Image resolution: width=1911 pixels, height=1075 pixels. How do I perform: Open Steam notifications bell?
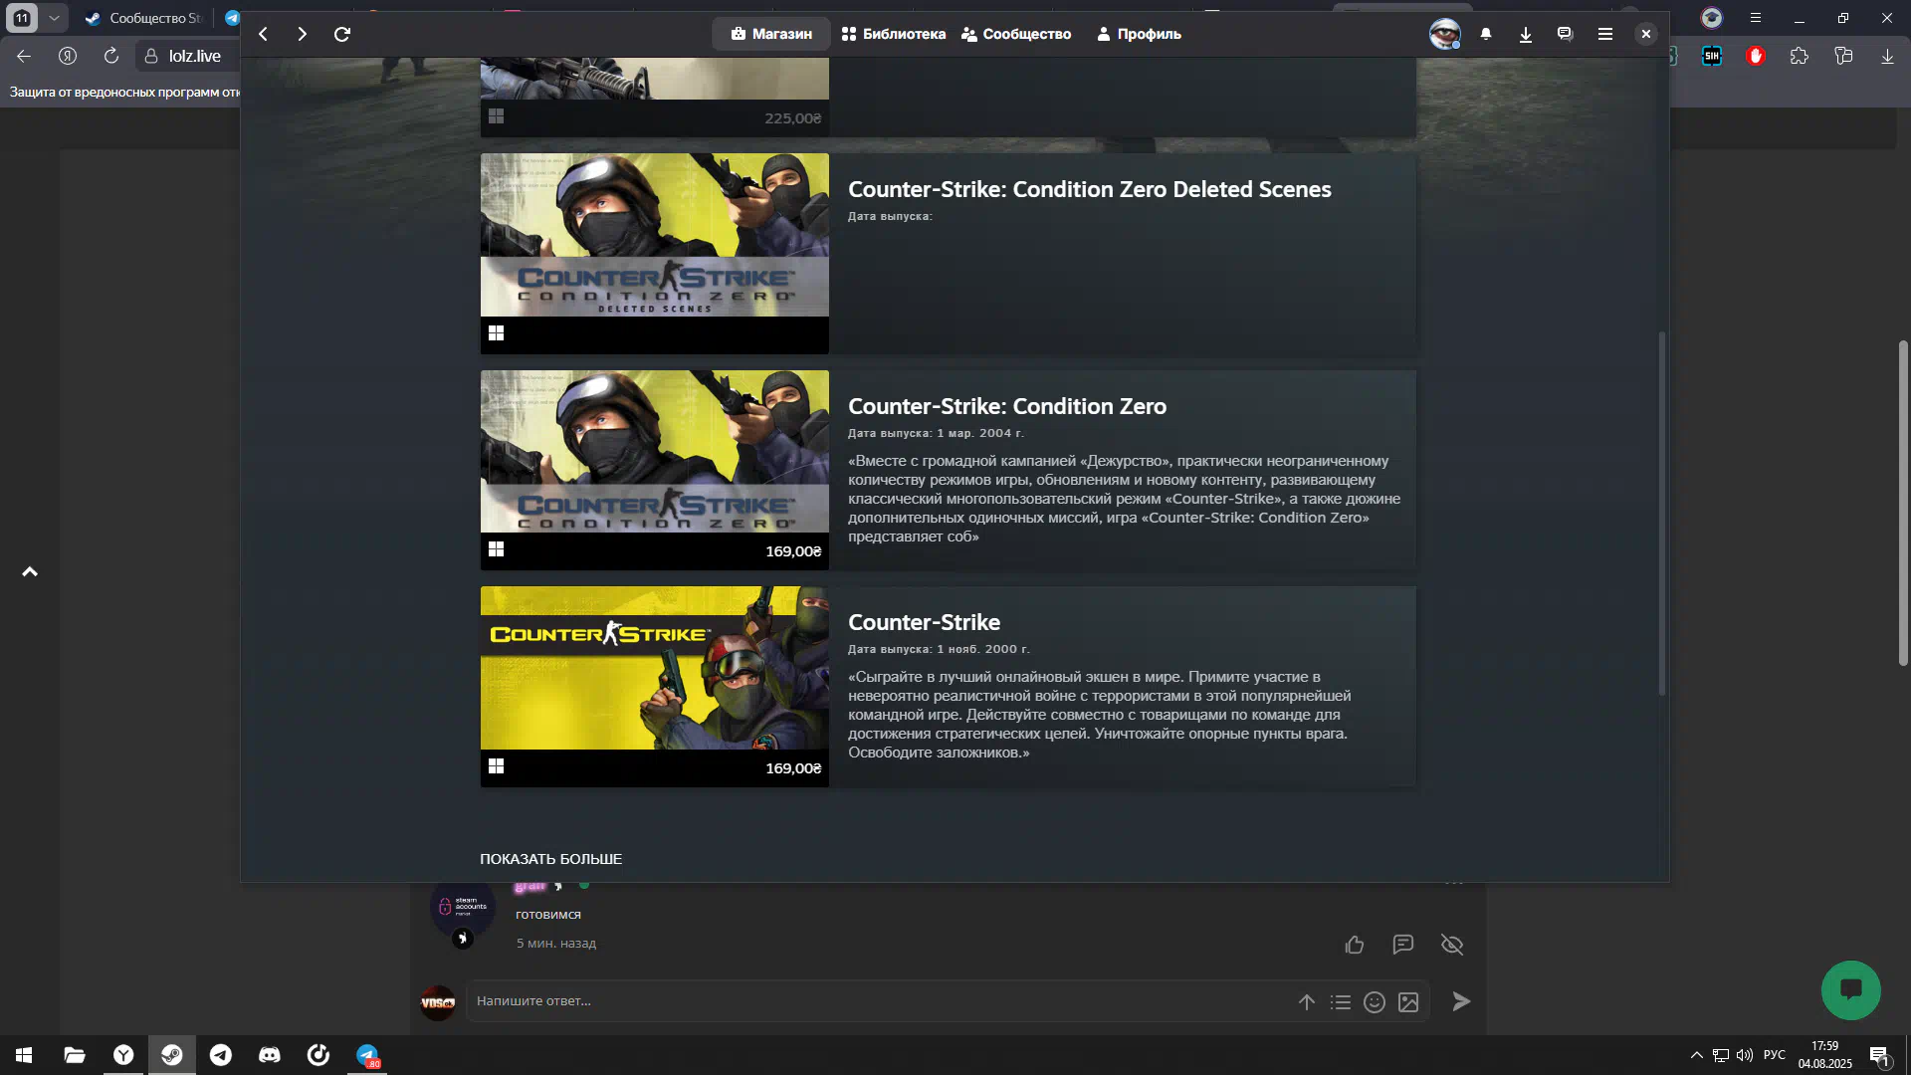(1486, 34)
